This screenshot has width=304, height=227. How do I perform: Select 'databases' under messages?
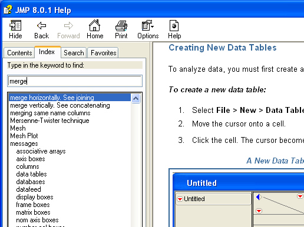pyautogui.click(x=31, y=182)
